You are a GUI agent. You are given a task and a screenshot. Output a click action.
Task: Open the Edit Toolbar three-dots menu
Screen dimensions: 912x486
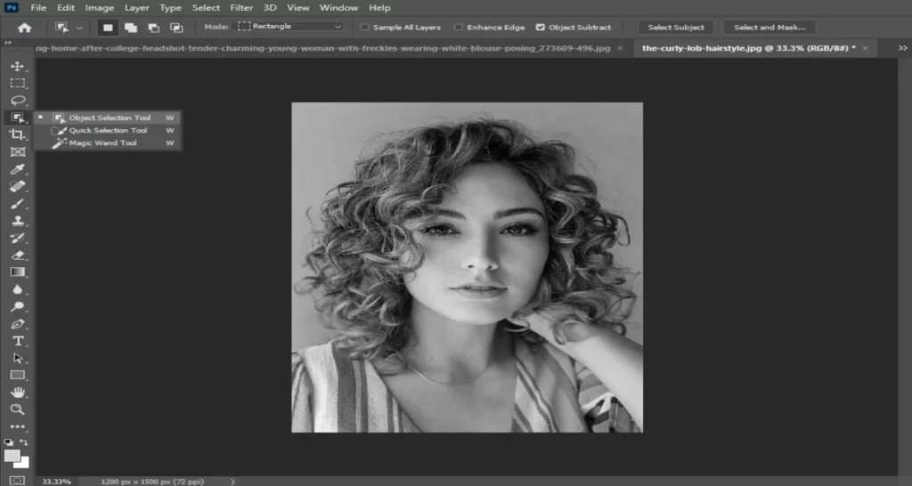(x=18, y=426)
